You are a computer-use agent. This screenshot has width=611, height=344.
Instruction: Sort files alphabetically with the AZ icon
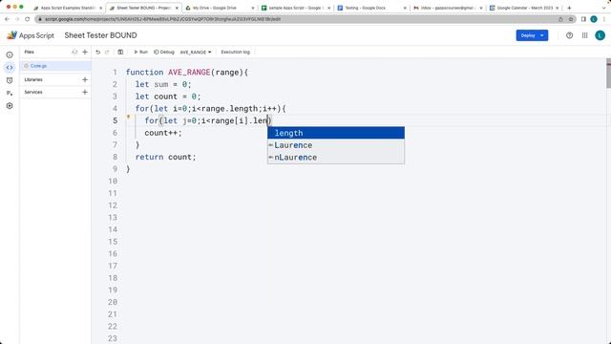(74, 52)
